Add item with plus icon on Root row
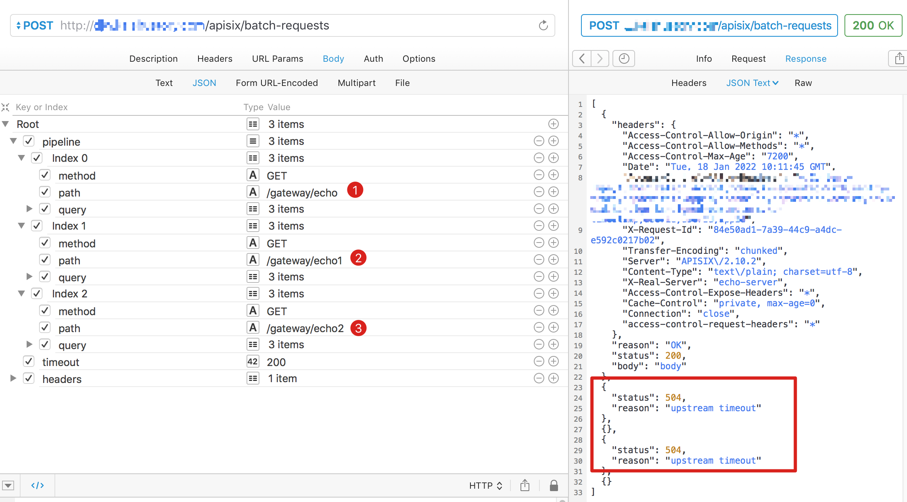This screenshot has height=502, width=907. pos(554,124)
